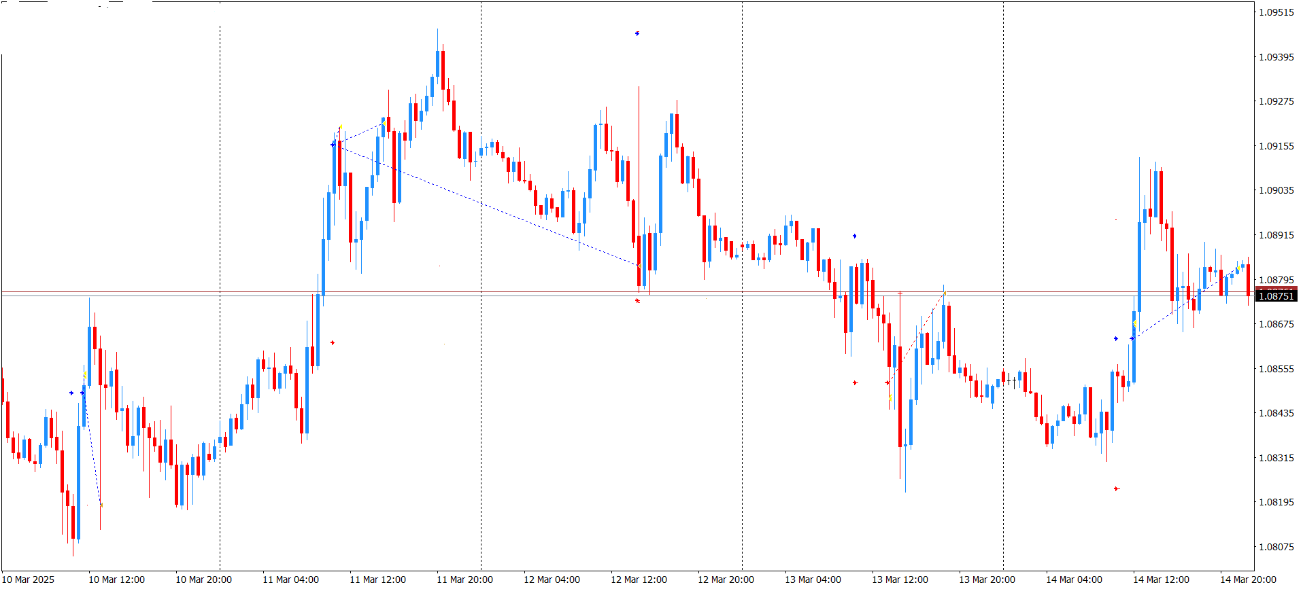Select the 13 Mar 04:00 time label
Screen dimensions: 1303x589
pyautogui.click(x=813, y=579)
